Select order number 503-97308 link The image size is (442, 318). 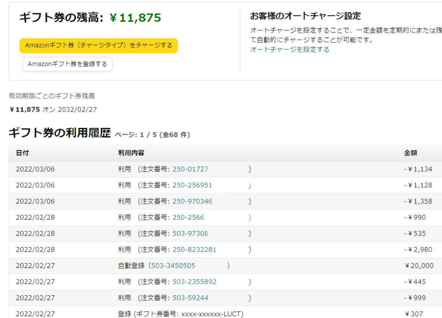click(x=190, y=233)
